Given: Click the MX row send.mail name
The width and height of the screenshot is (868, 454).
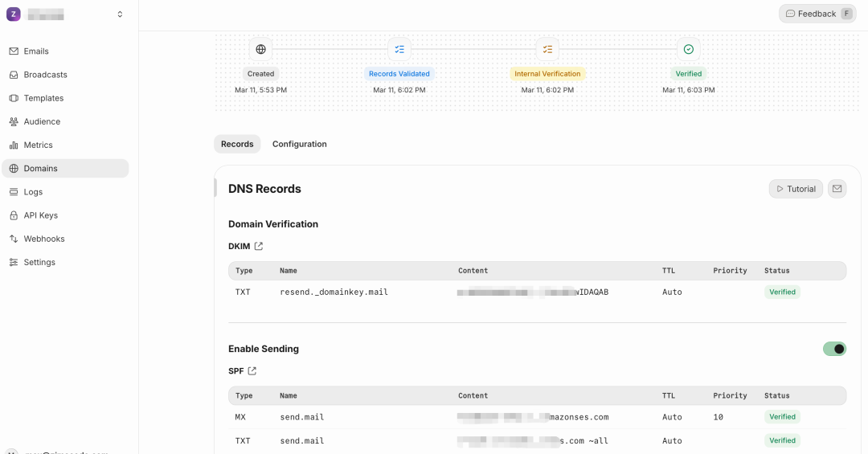Looking at the screenshot, I should 302,417.
